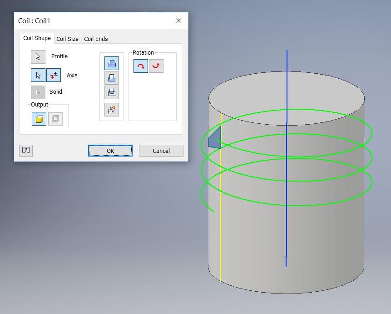The width and height of the screenshot is (391, 314).
Task: Open Help via the question mark button
Action: coord(26,150)
